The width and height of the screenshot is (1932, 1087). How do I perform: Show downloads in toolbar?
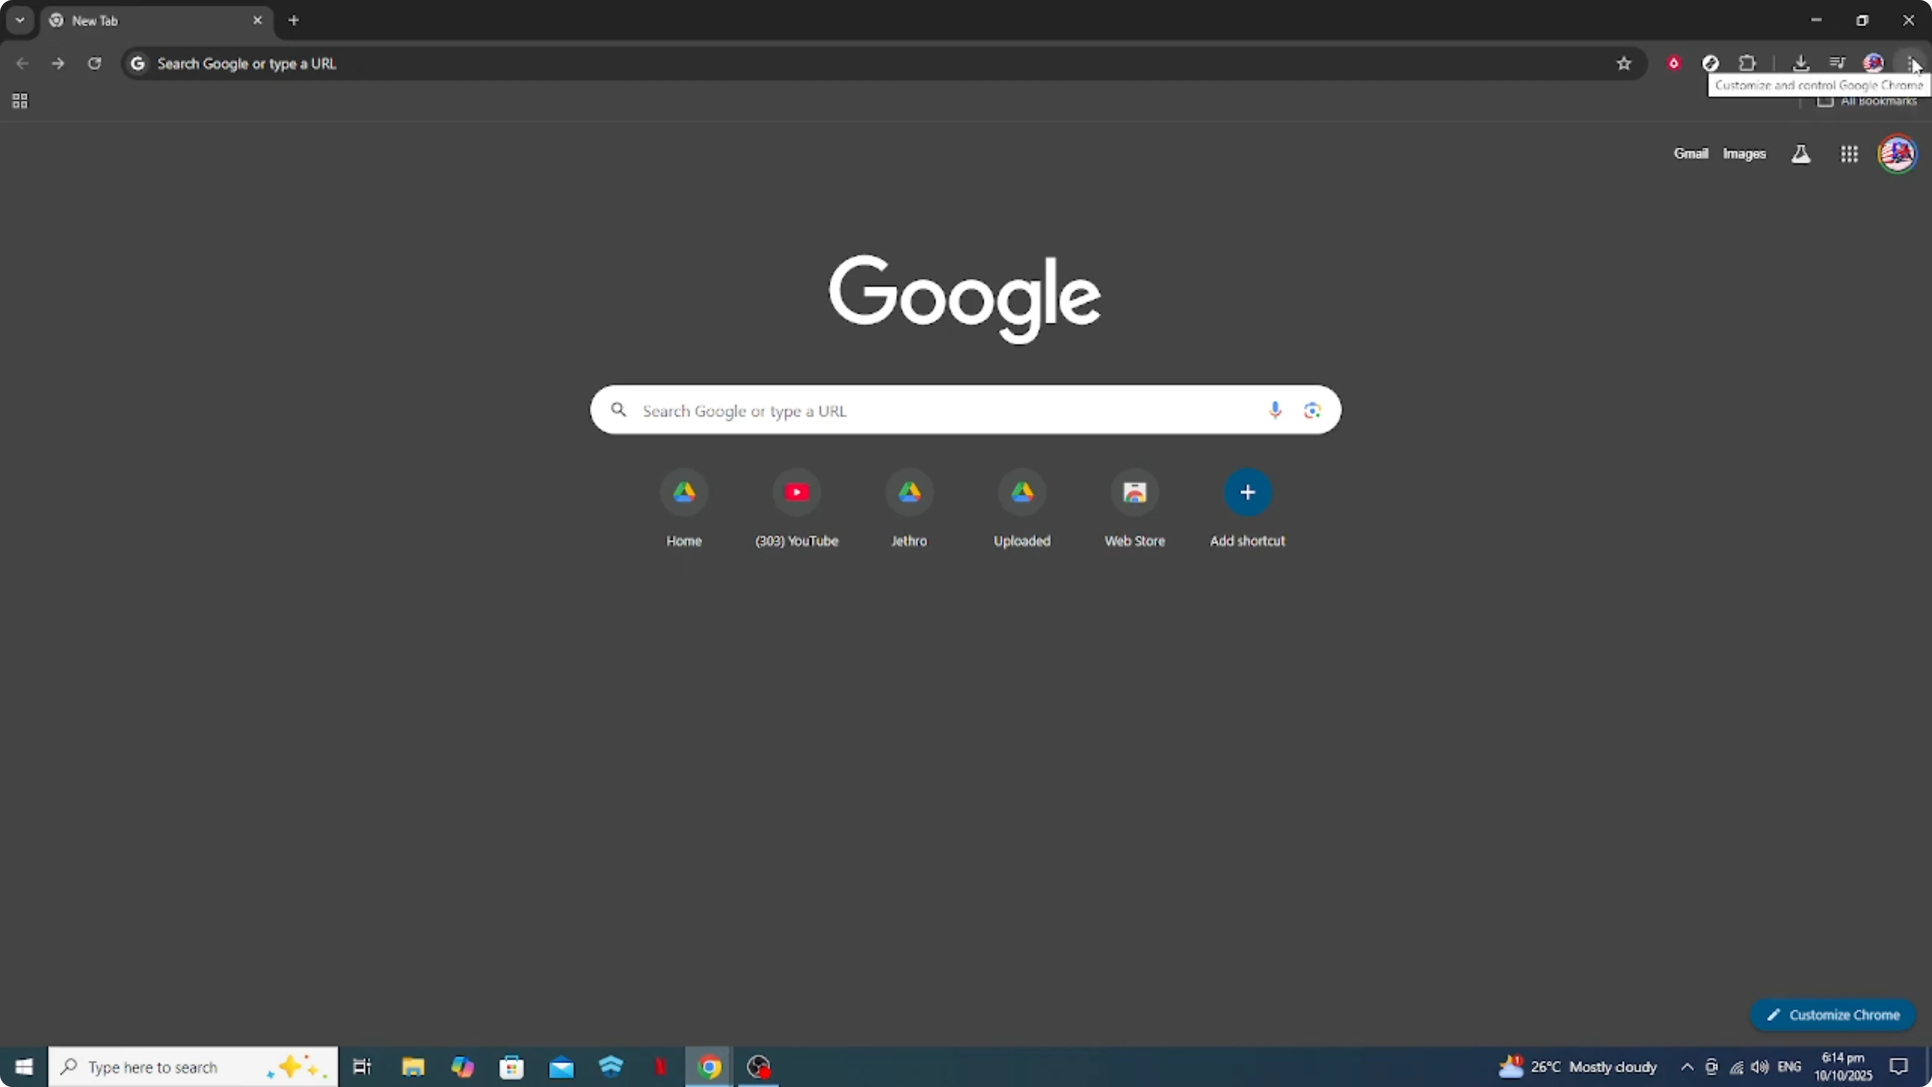pyautogui.click(x=1801, y=64)
